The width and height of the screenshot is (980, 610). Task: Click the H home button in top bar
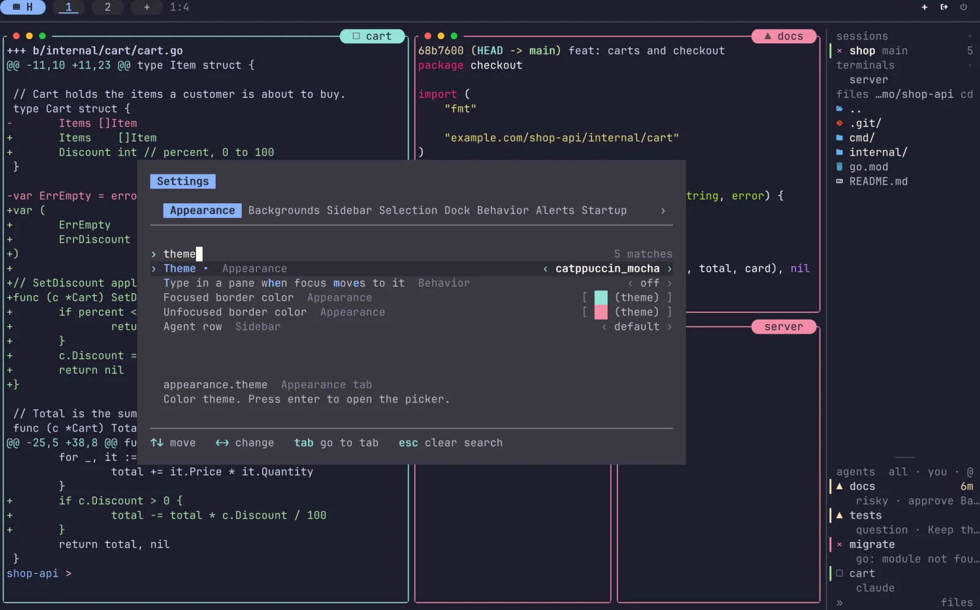tap(23, 7)
